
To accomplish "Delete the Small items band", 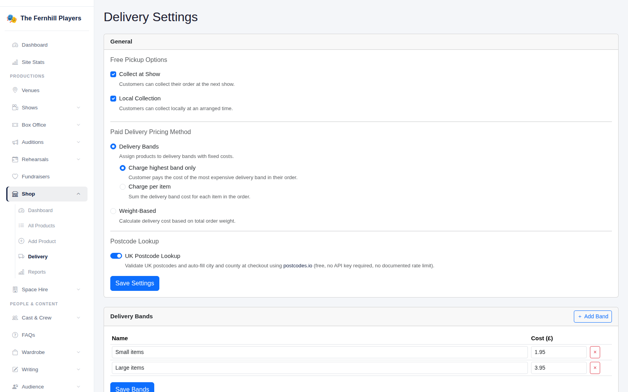I will click(595, 352).
